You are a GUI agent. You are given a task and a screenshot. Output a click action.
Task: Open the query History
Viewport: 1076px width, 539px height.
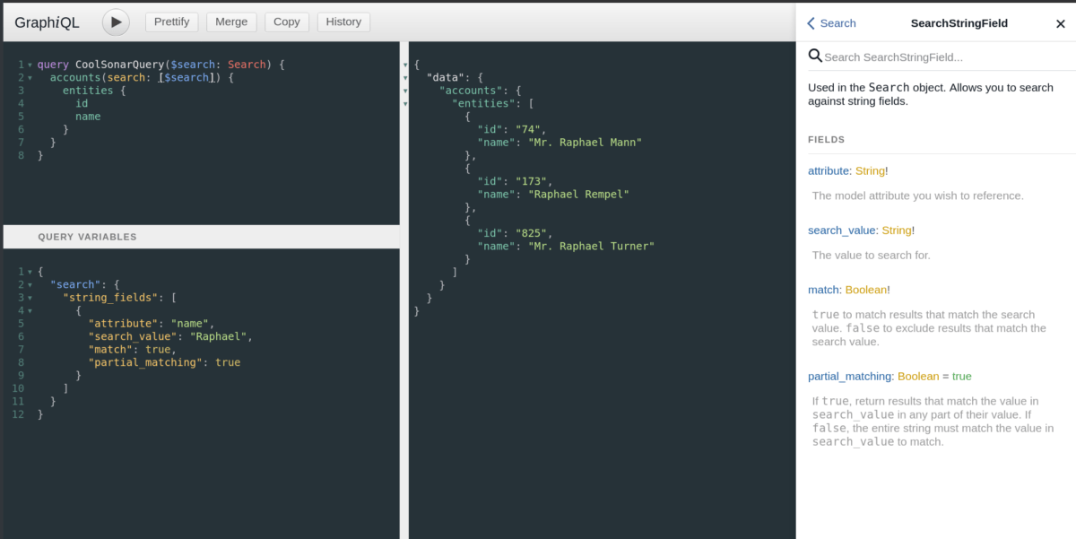tap(343, 22)
